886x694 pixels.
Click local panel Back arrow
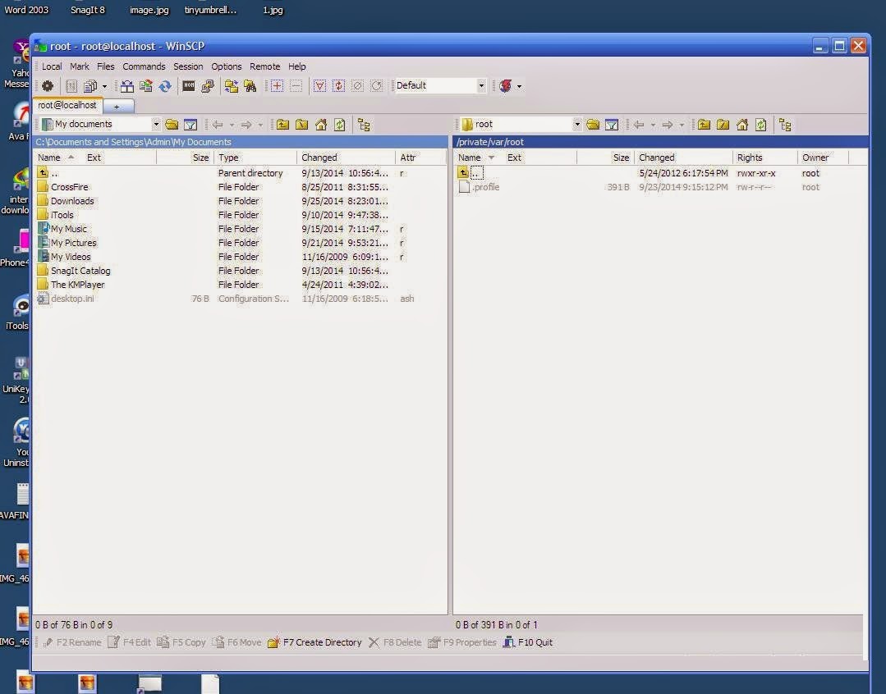(x=218, y=125)
